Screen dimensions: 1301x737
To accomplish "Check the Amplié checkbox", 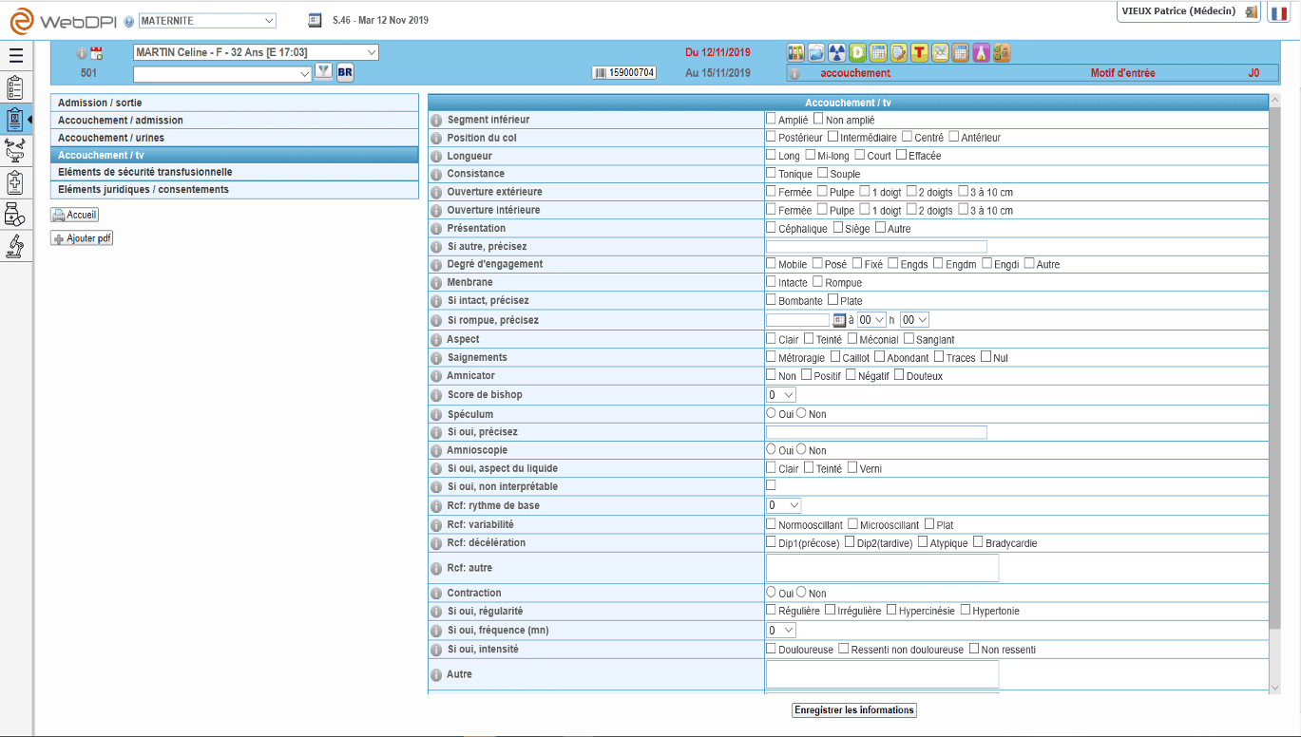I will tap(771, 120).
